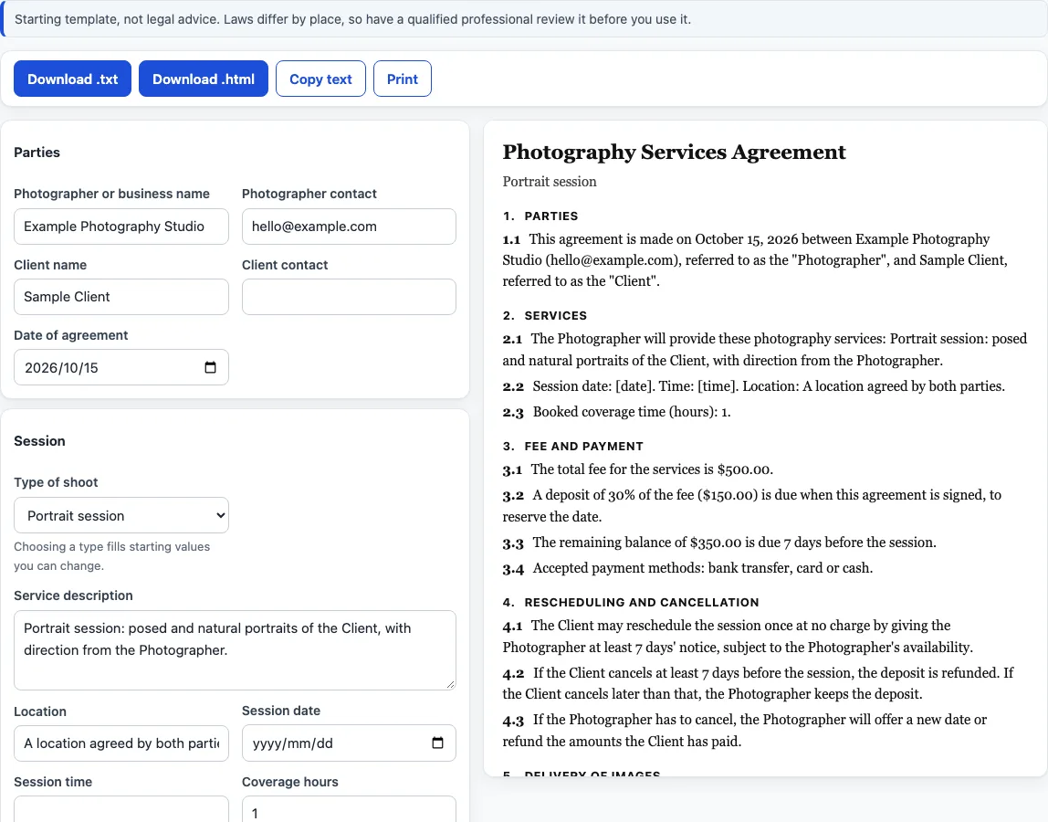
Task: Focus the Coverage hours field
Action: pos(349,808)
